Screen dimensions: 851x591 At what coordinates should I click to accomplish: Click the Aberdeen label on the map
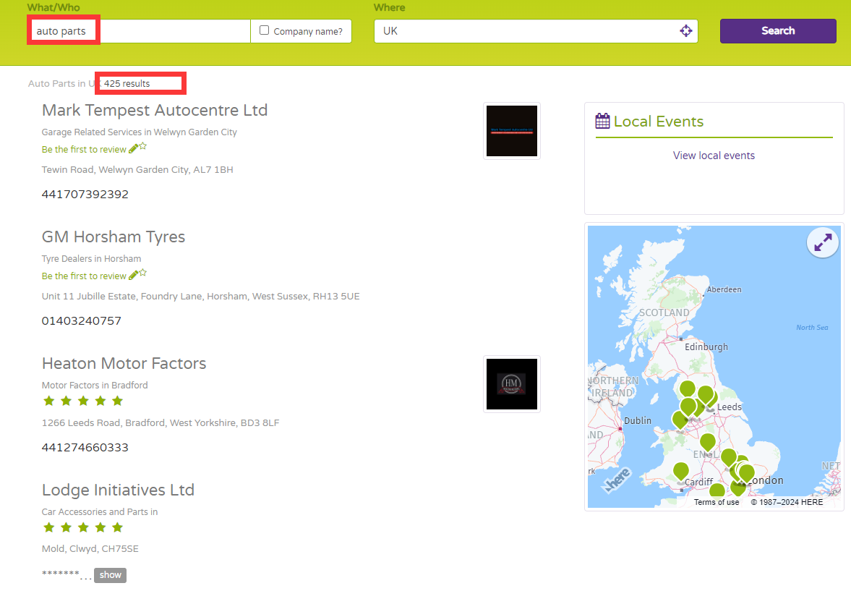[x=724, y=289]
